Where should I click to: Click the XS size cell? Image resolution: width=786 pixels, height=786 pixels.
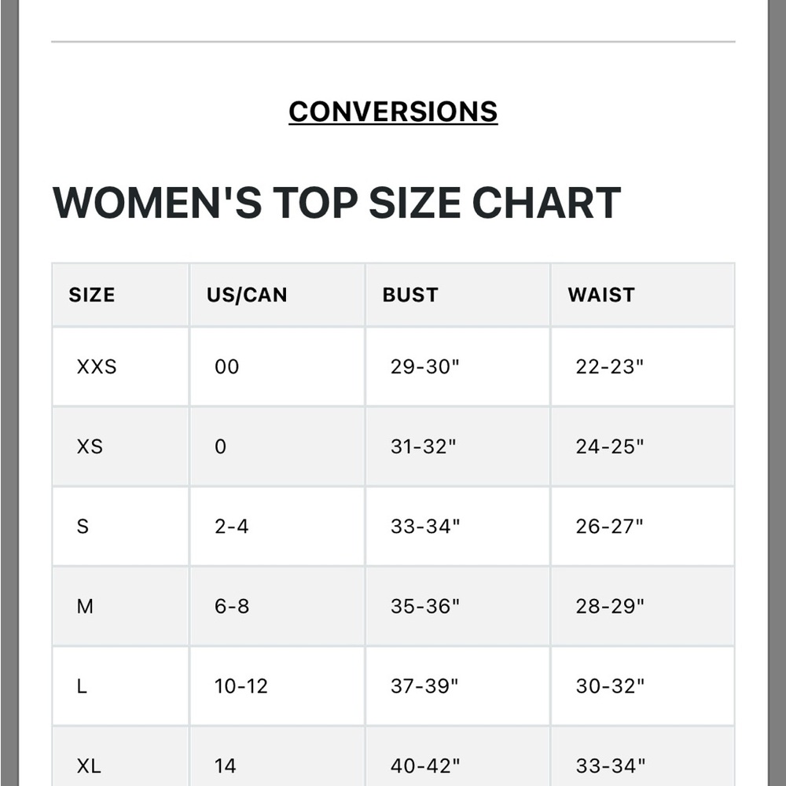[x=120, y=446]
